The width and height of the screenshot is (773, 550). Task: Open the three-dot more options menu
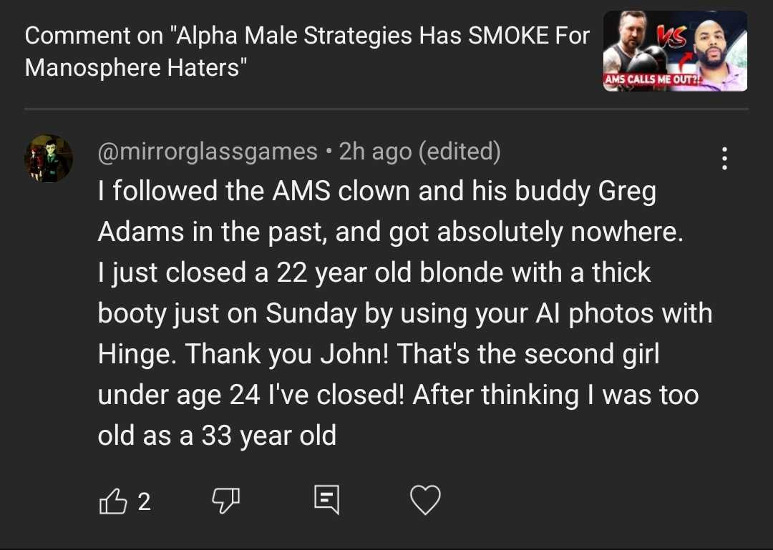725,159
